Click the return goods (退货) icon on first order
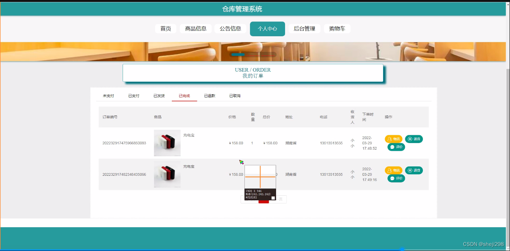 click(x=414, y=139)
